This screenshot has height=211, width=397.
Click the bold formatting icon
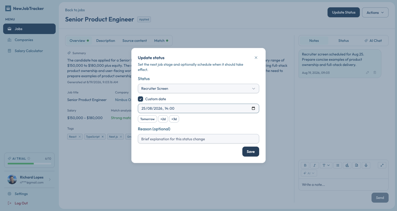(x=305, y=165)
